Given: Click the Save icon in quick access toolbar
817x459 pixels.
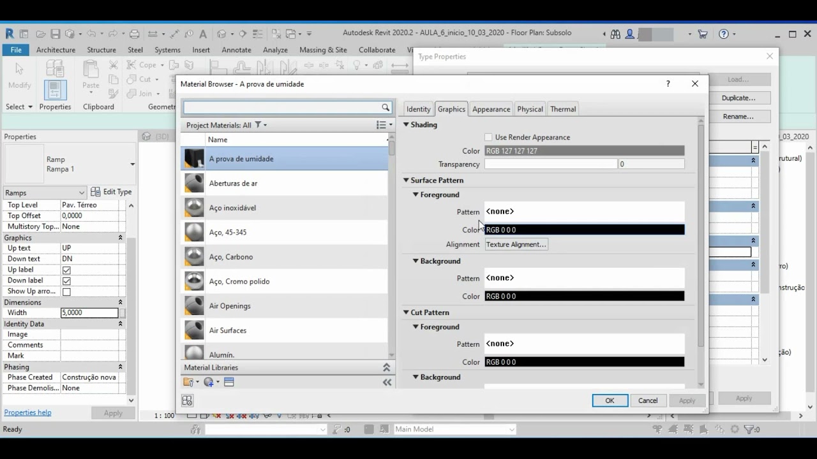Looking at the screenshot, I should coord(56,34).
